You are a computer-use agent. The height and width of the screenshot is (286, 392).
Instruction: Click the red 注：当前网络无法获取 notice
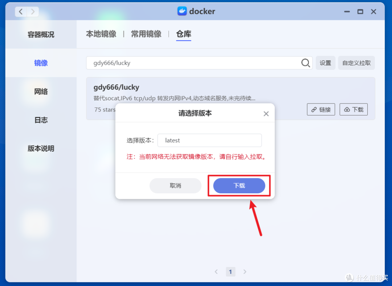coord(197,157)
